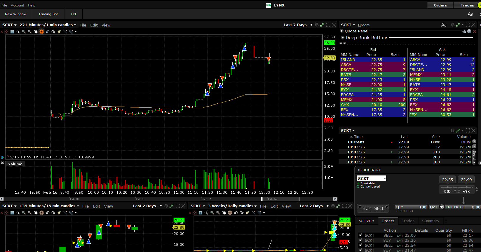Screen dimensions: 481x252
Task: Click the 22.99 ask price button
Action: pos(466,180)
